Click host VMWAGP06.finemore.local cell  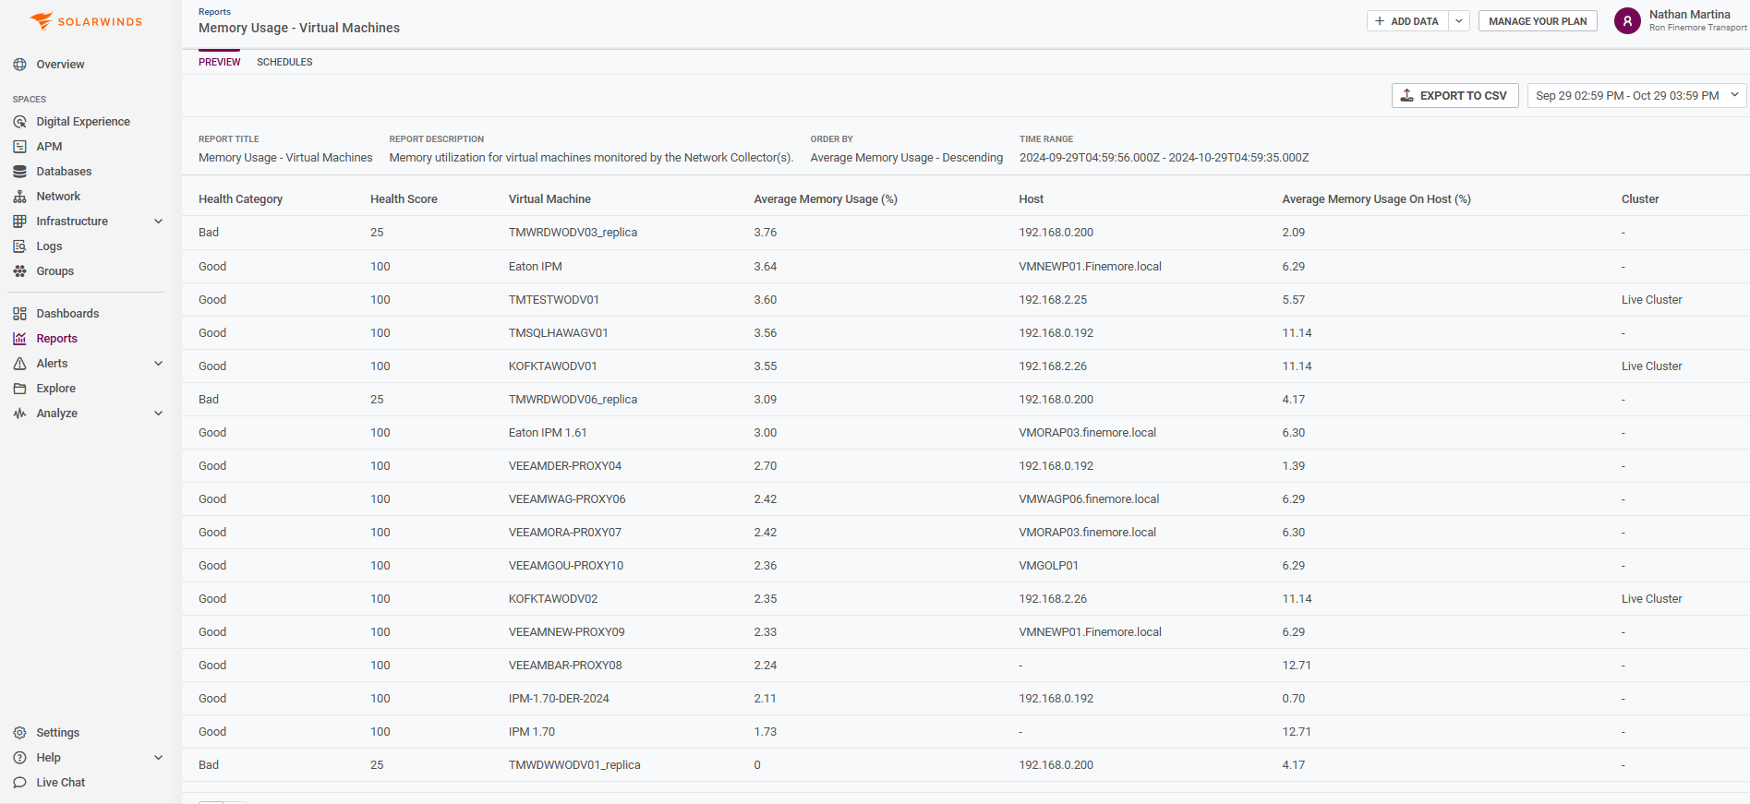(1089, 499)
